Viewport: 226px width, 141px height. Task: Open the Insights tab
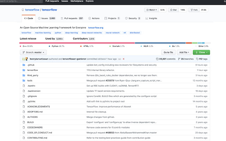coord(151,18)
